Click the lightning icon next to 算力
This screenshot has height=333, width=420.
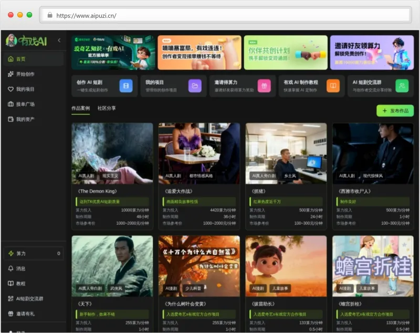pos(10,253)
